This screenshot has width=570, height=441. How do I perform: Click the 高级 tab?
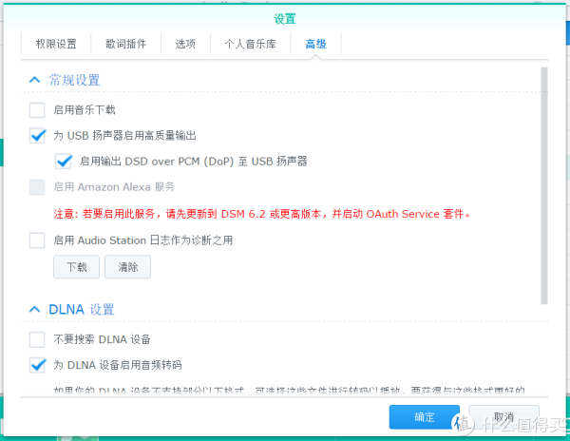[x=315, y=44]
